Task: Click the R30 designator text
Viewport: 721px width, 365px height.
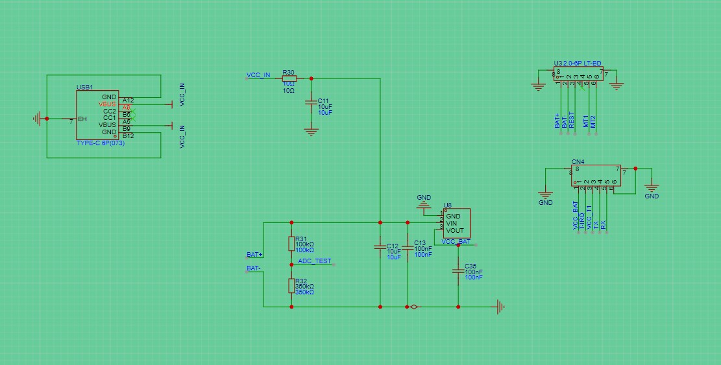Action: [x=288, y=73]
